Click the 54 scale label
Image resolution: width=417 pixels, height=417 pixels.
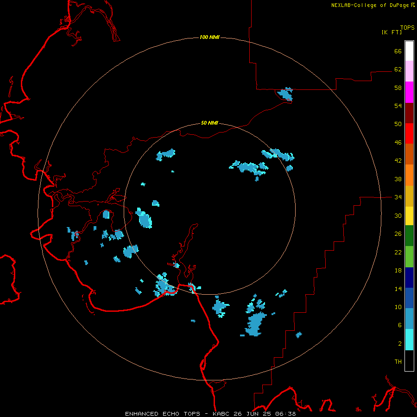pyautogui.click(x=398, y=106)
